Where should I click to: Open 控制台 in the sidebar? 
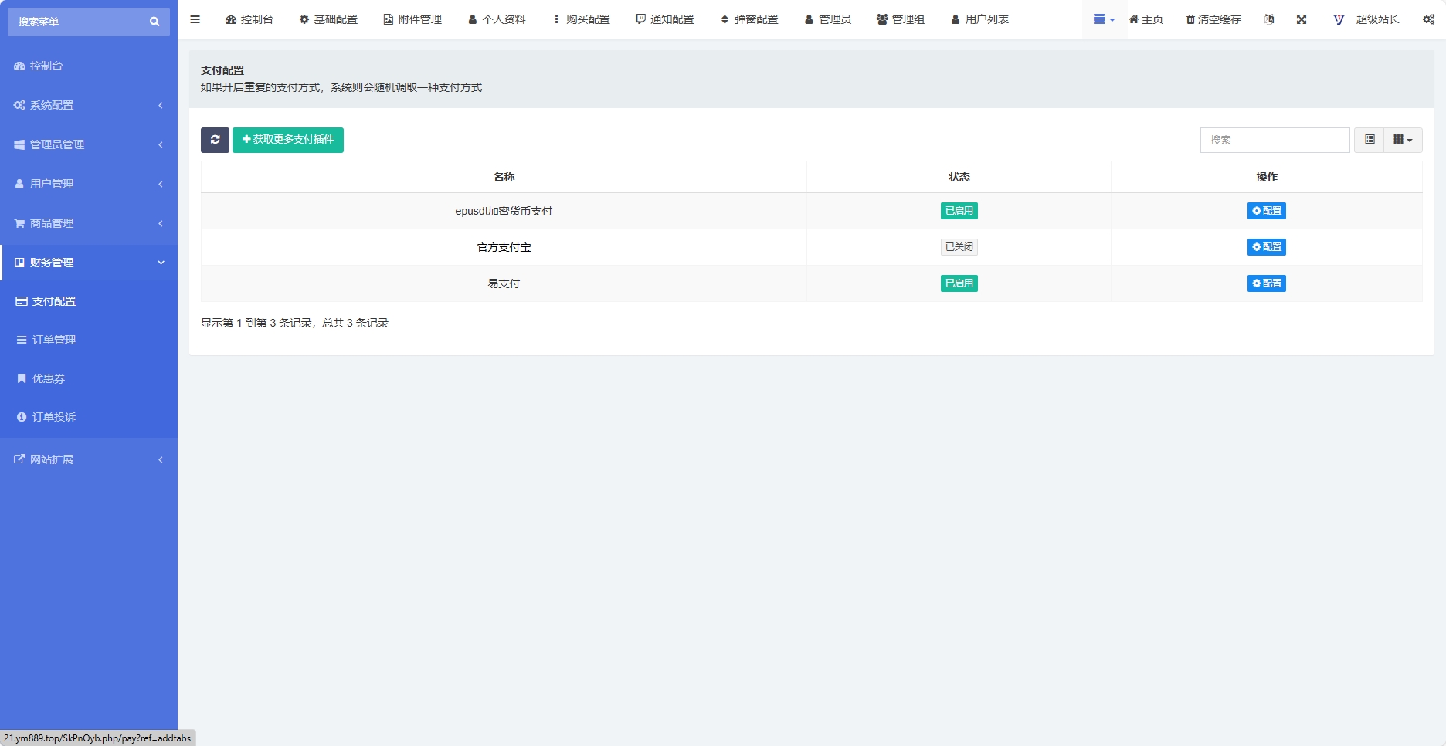click(89, 66)
